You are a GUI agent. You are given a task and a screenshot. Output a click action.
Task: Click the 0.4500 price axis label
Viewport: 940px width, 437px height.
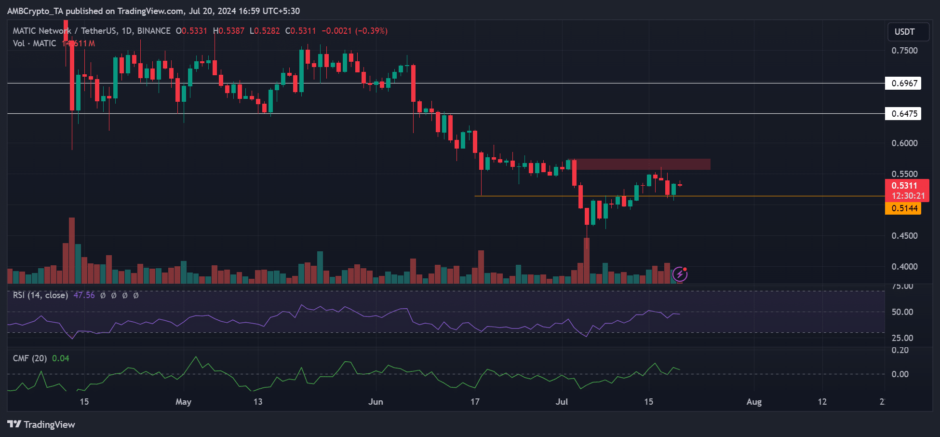pos(904,236)
